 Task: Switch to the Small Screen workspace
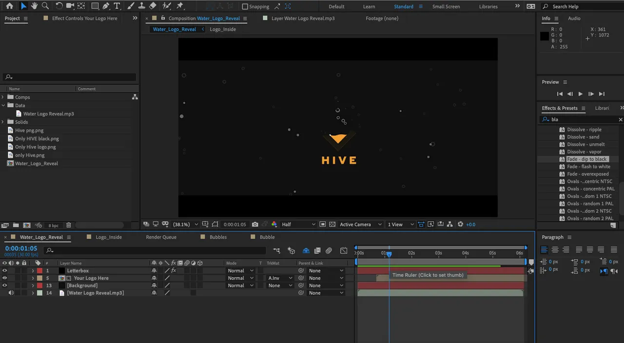point(446,6)
